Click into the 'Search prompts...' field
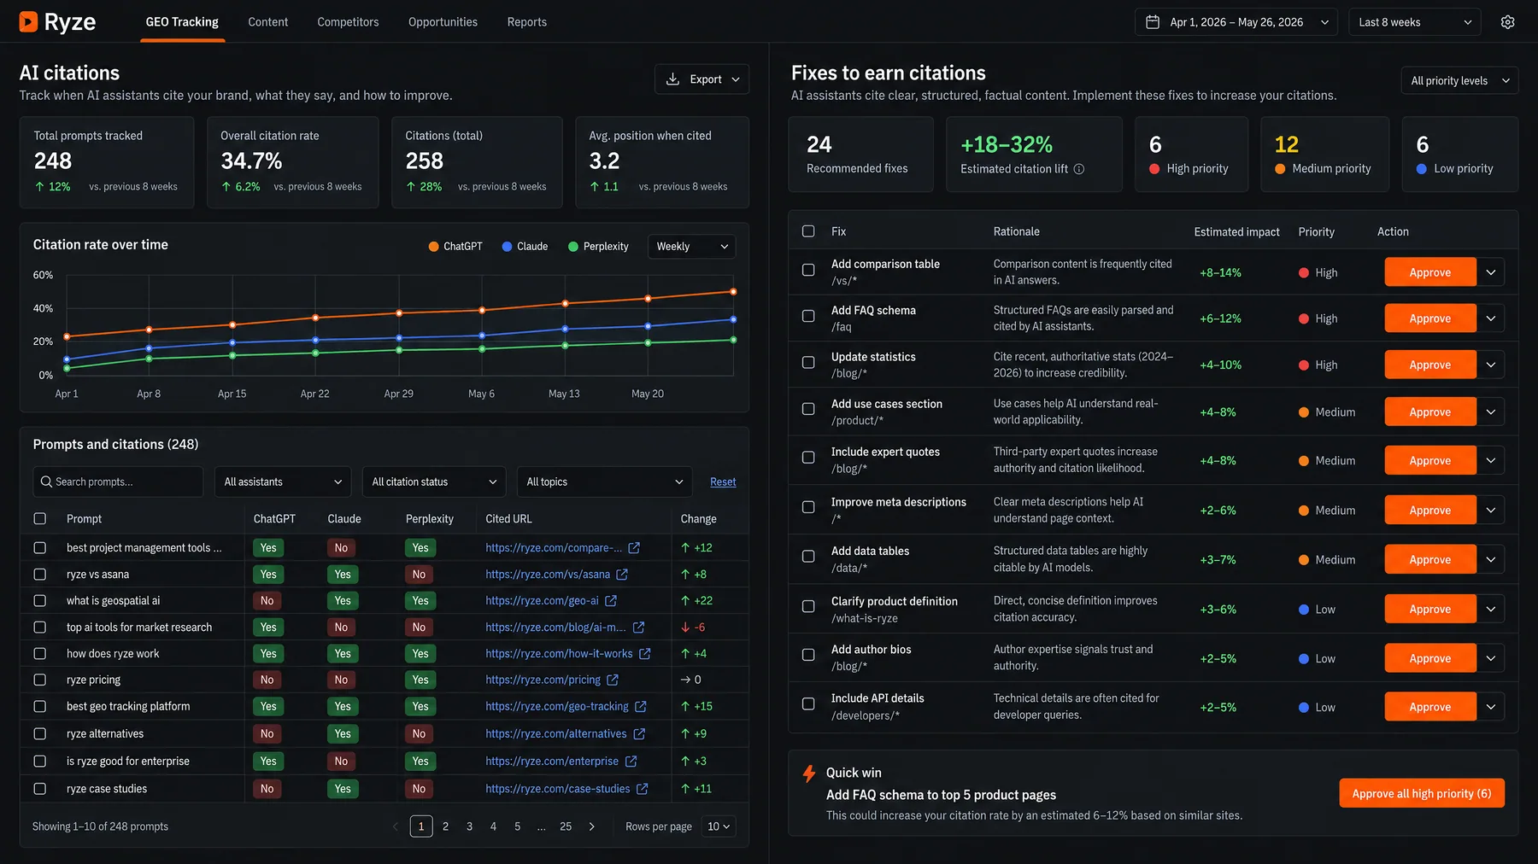 tap(118, 482)
